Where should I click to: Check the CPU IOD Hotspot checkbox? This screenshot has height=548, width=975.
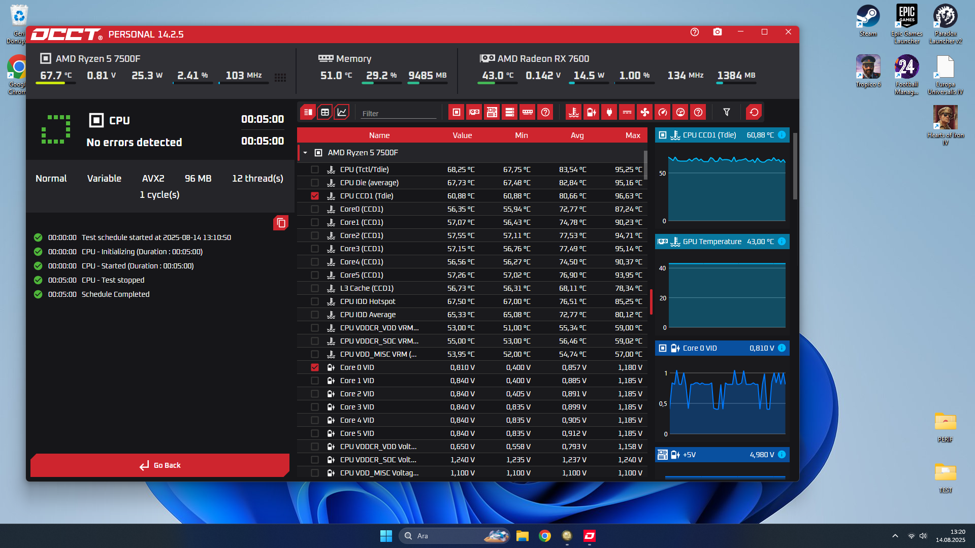tap(315, 301)
